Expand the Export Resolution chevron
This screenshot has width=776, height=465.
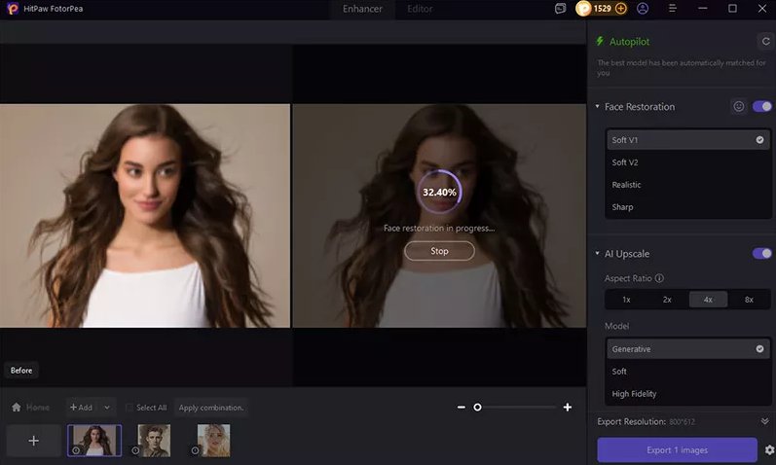point(764,421)
